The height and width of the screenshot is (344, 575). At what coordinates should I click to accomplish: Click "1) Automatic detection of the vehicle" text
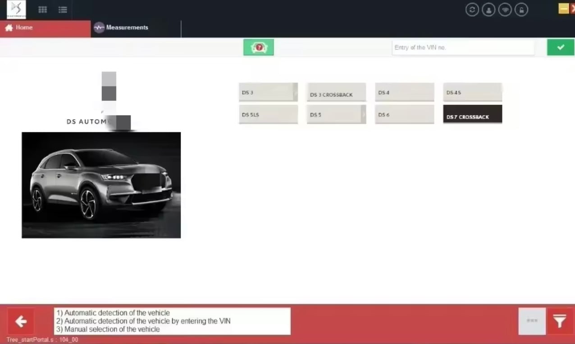[x=113, y=313]
